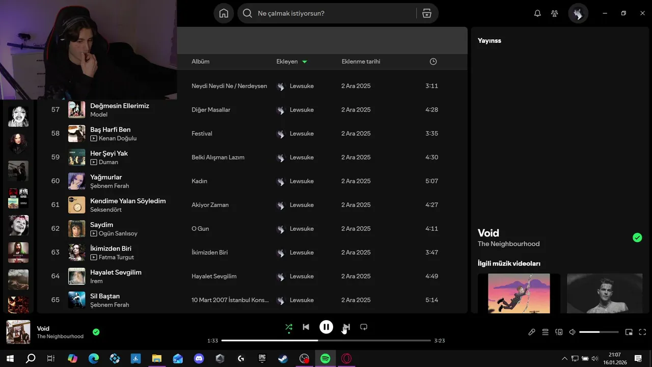The image size is (652, 367).
Task: Open Lewsuke profile in Festival row
Action: [x=302, y=134]
